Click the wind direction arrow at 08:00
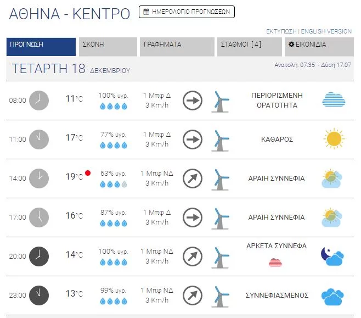361x318 pixels. [193, 100]
